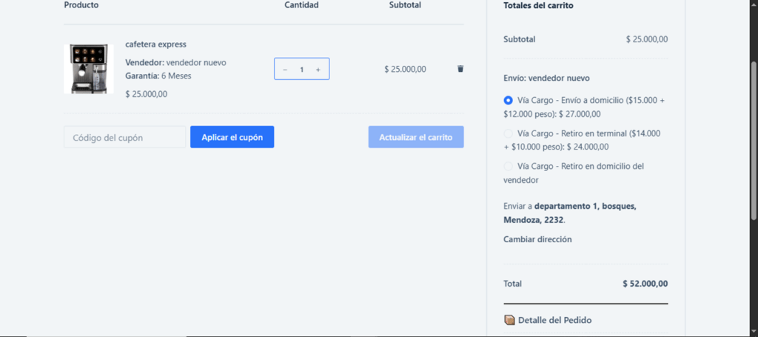Click the Producto column header
Viewport: 758px width, 337px height.
pos(81,5)
